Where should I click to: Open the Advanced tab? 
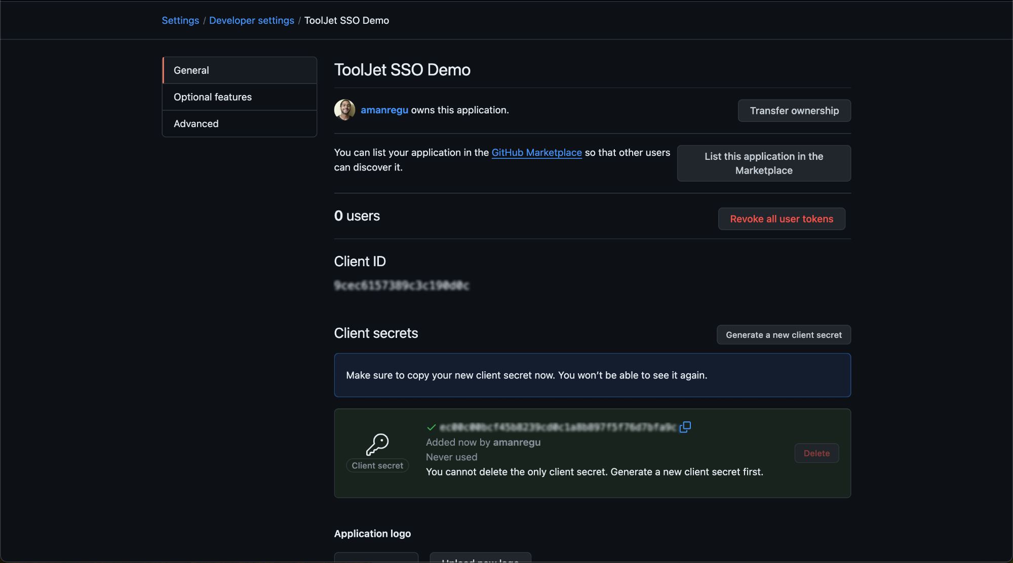point(240,124)
